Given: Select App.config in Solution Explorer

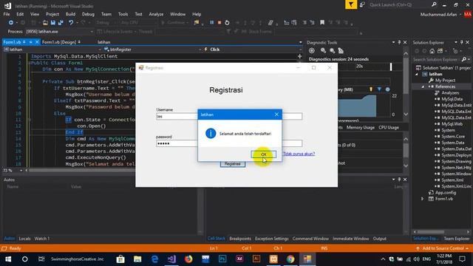Looking at the screenshot, I should pos(445,193).
